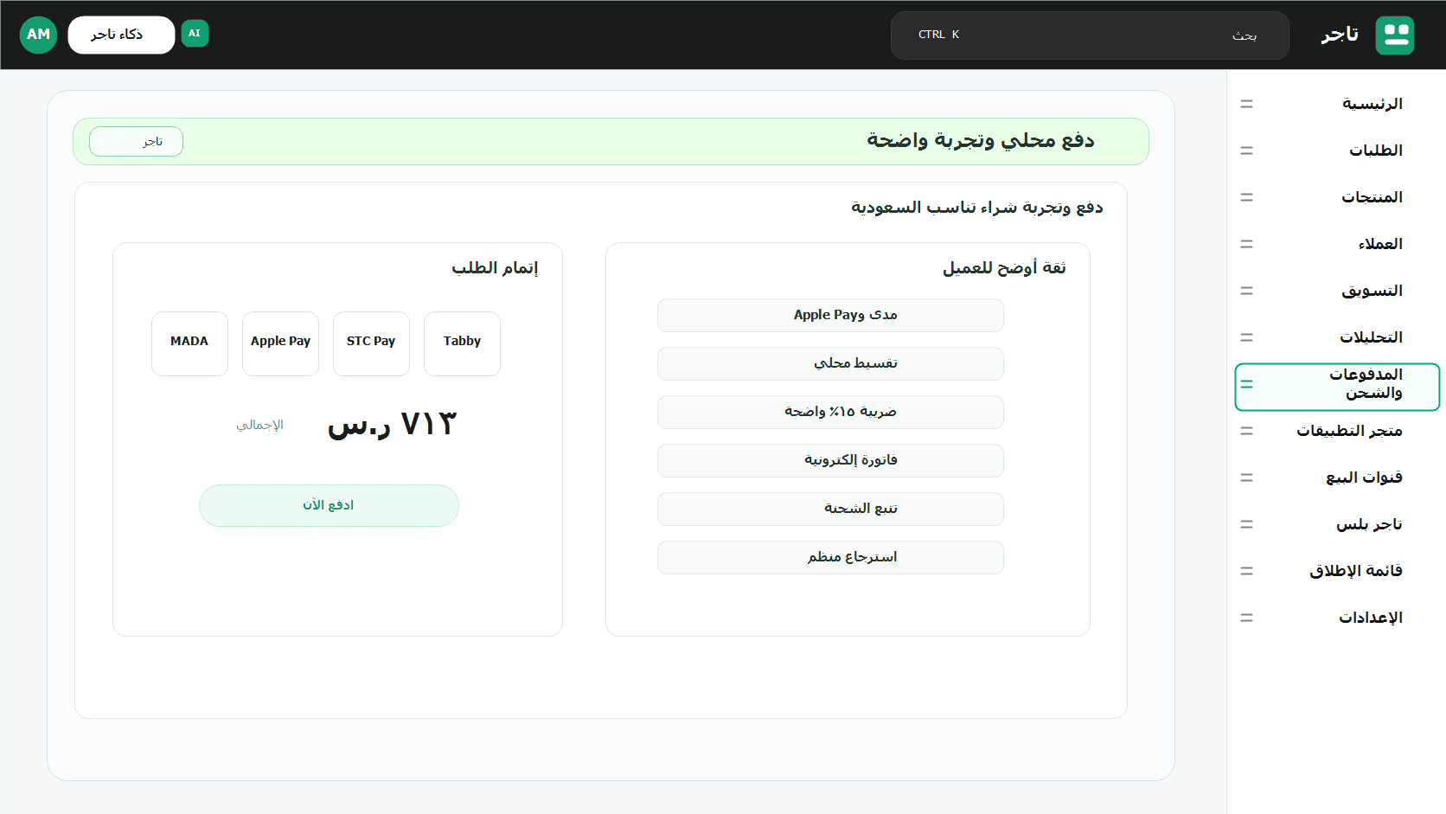The image size is (1446, 814).
Task: Click the handle icon beside العملاء
Action: coord(1246,244)
